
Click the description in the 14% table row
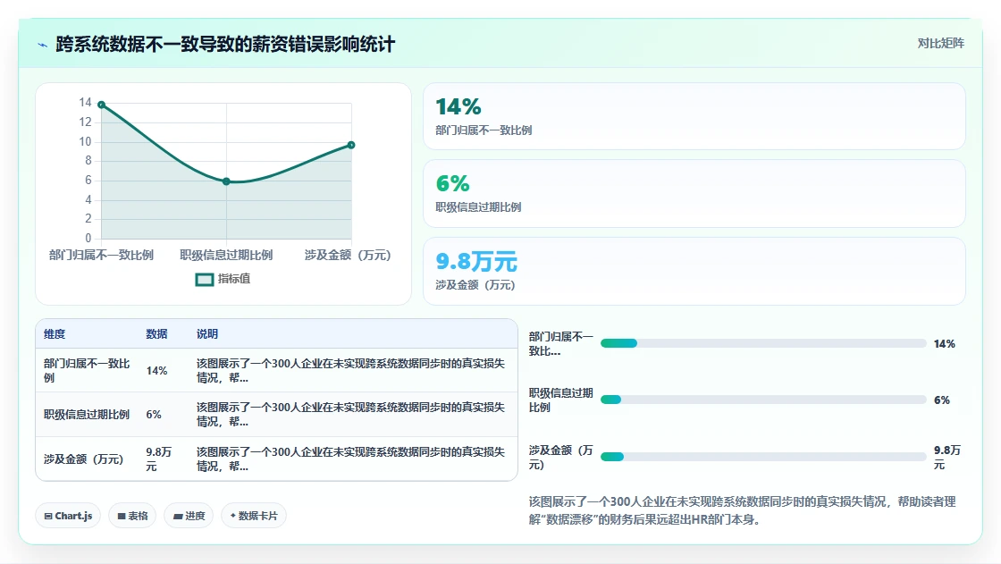[x=350, y=370]
